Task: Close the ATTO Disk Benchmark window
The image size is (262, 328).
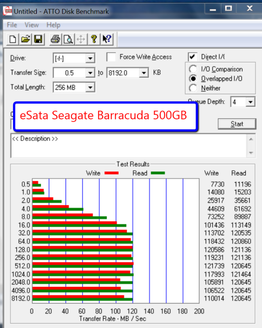Action: tap(249, 9)
